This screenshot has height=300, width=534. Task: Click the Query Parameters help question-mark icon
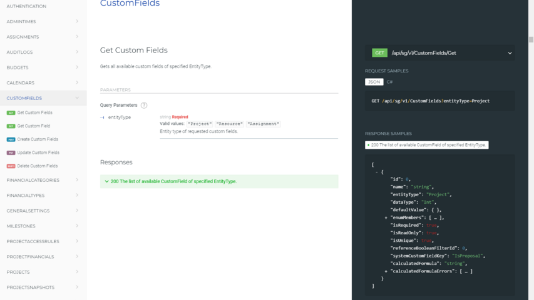(x=144, y=106)
